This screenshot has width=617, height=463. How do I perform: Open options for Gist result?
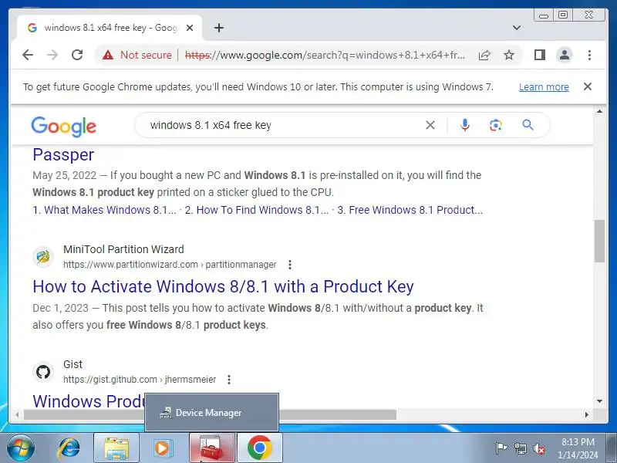pos(229,380)
